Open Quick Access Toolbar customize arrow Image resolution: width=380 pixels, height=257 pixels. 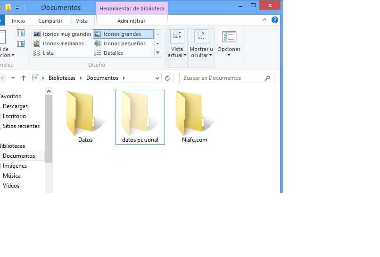pos(17,8)
